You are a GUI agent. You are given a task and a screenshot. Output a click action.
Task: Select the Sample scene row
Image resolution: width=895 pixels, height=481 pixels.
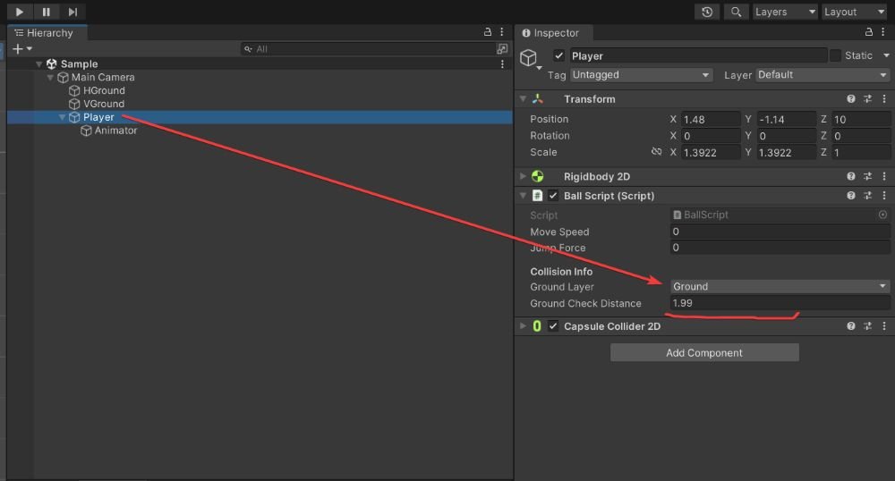(x=260, y=63)
